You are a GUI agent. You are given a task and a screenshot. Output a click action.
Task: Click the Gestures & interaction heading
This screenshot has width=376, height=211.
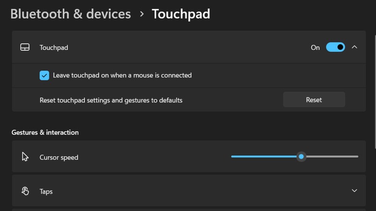point(45,132)
